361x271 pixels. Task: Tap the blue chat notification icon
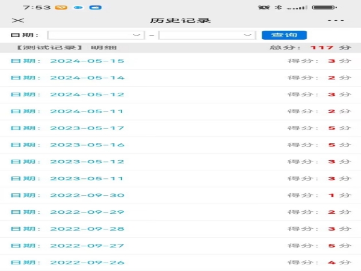pyautogui.click(x=78, y=8)
